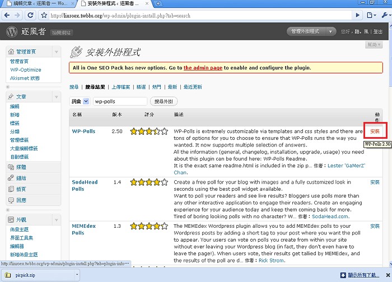This screenshot has width=392, height=282.
Task: Open a new browser tab
Action: pos(158,3)
